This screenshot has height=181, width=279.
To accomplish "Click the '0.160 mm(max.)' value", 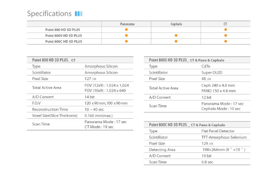I will coord(98,116).
